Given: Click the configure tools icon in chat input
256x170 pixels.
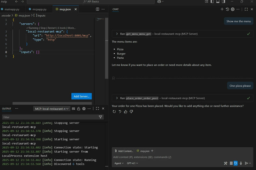Looking at the screenshot, I should pos(226,163).
